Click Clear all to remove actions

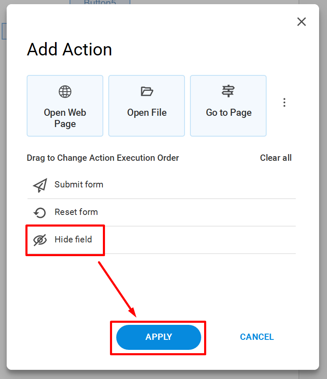pyautogui.click(x=276, y=158)
